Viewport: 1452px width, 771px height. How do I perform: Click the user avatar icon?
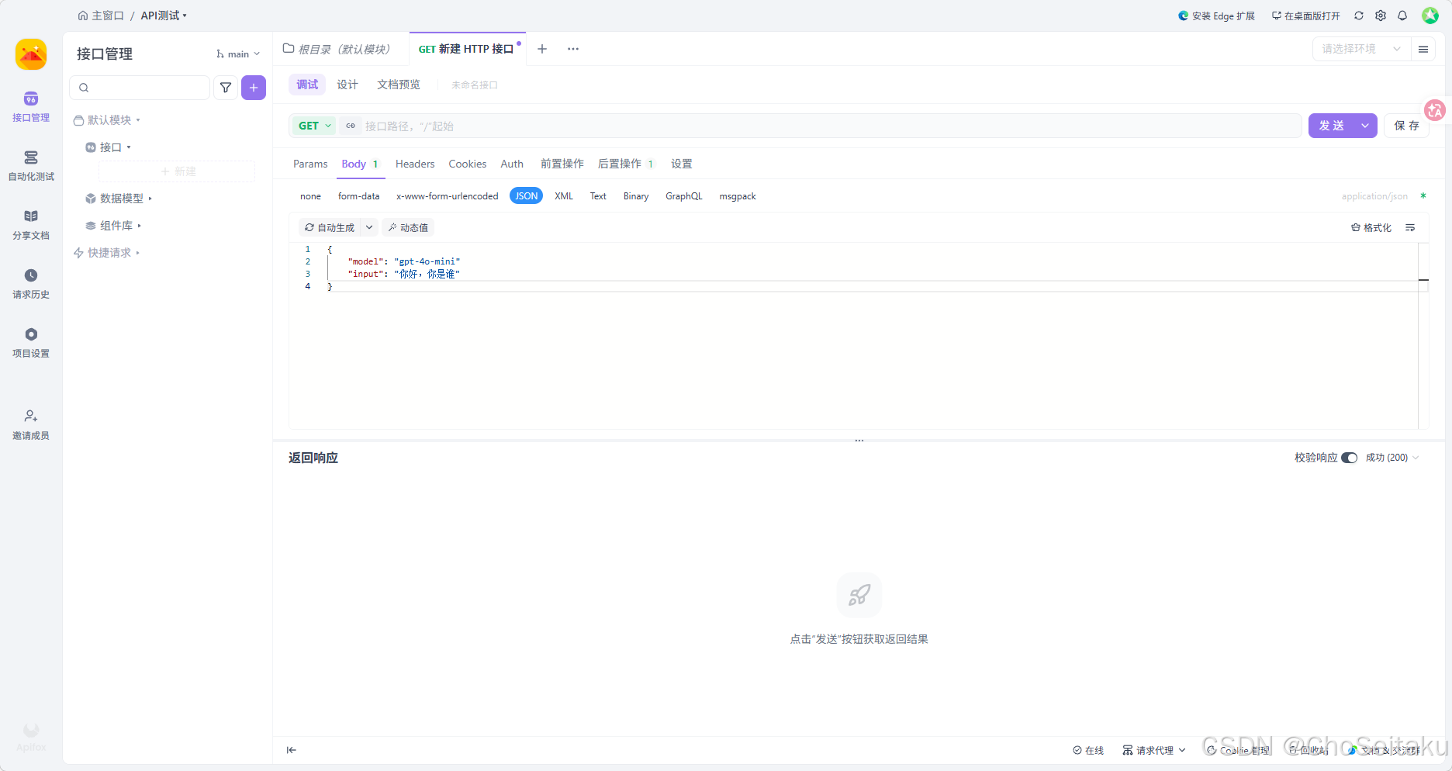point(1430,16)
